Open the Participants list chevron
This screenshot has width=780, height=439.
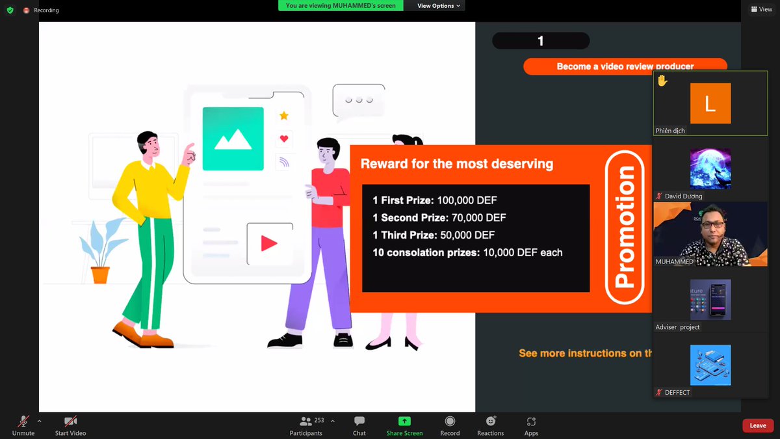[332, 419]
